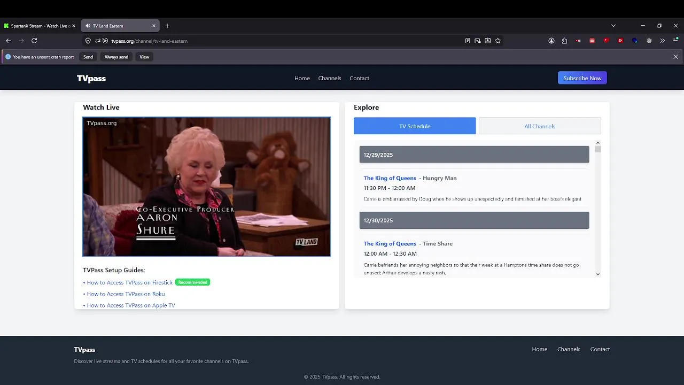Click Home link in the footer

click(x=539, y=349)
